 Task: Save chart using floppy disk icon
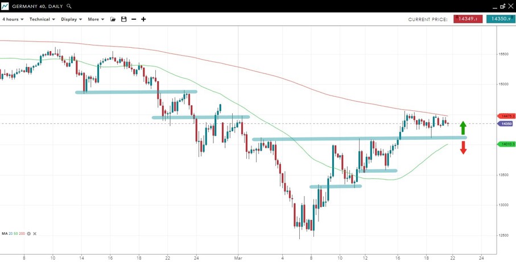pyautogui.click(x=123, y=19)
